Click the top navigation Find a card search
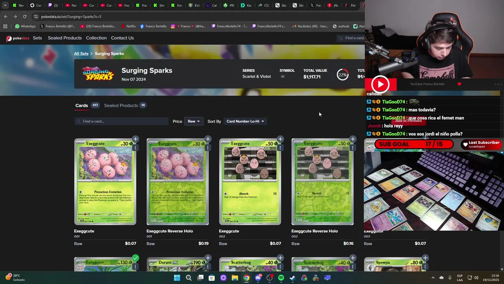 point(351,38)
